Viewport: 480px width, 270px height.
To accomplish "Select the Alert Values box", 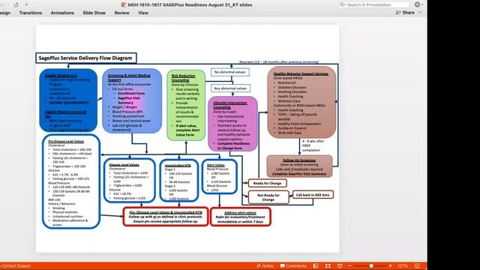I will click(x=219, y=176).
